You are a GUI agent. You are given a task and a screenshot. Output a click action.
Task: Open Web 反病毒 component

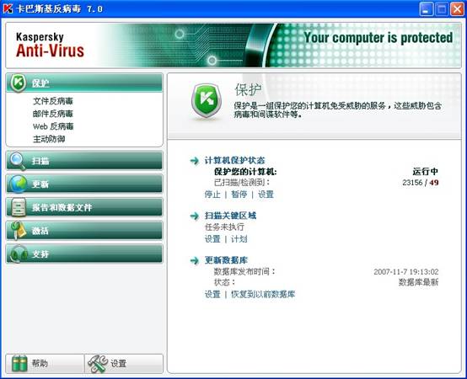tap(53, 126)
